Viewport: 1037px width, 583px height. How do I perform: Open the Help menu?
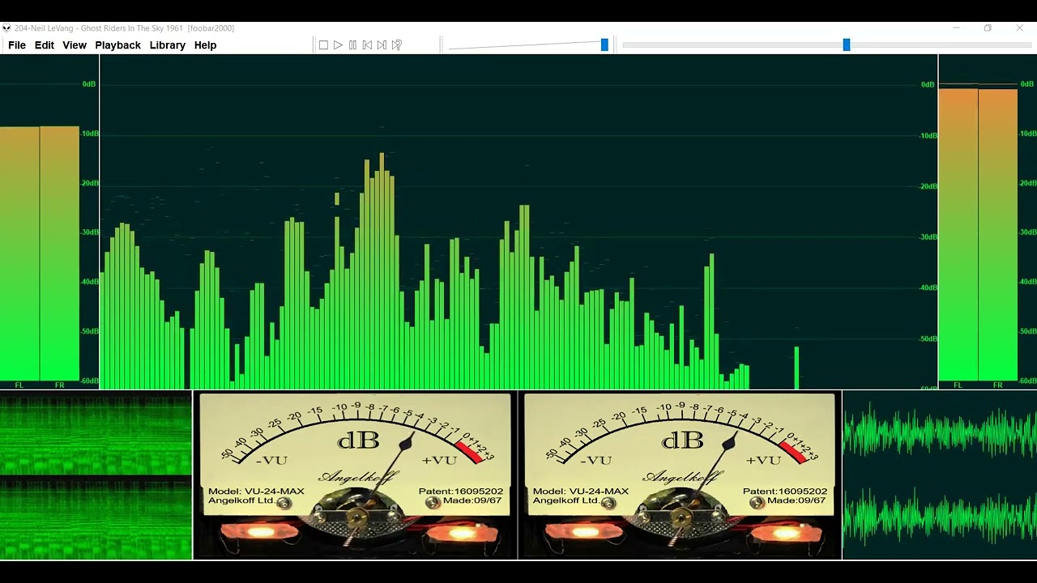click(x=205, y=45)
